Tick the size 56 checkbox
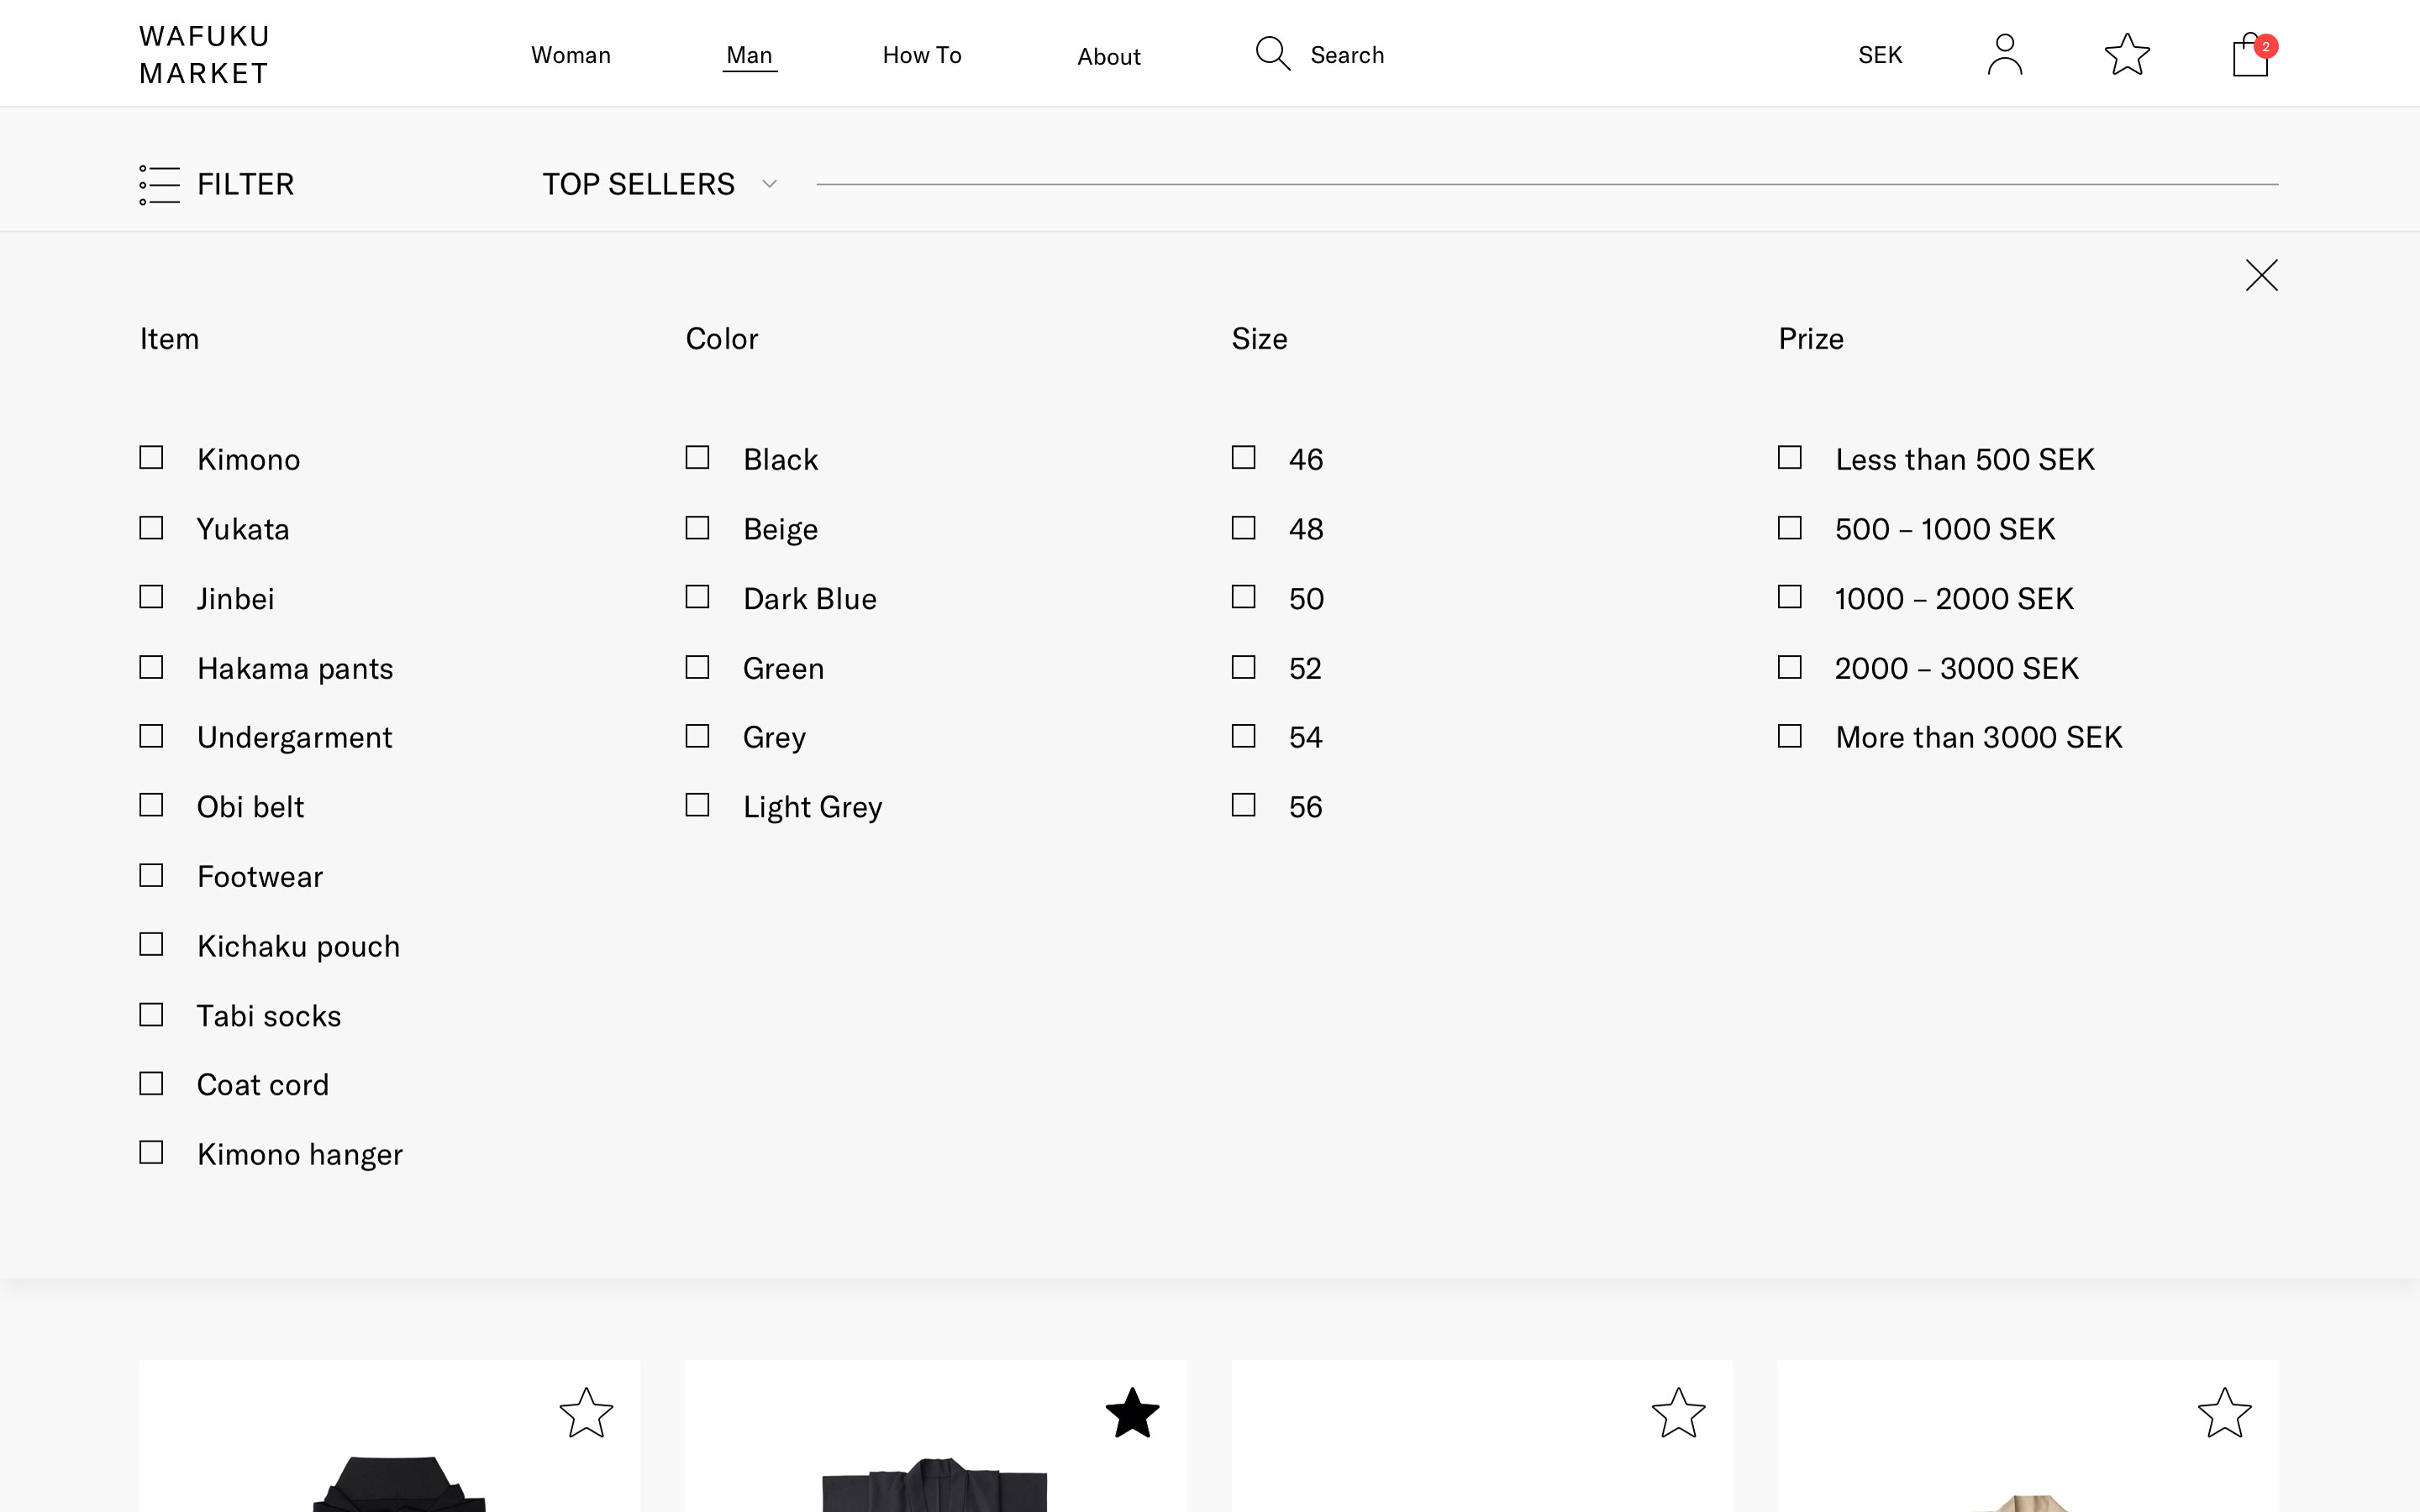2420x1512 pixels. tap(1243, 806)
